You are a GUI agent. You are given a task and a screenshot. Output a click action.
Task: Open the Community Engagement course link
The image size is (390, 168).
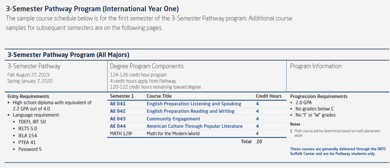tap(173, 119)
